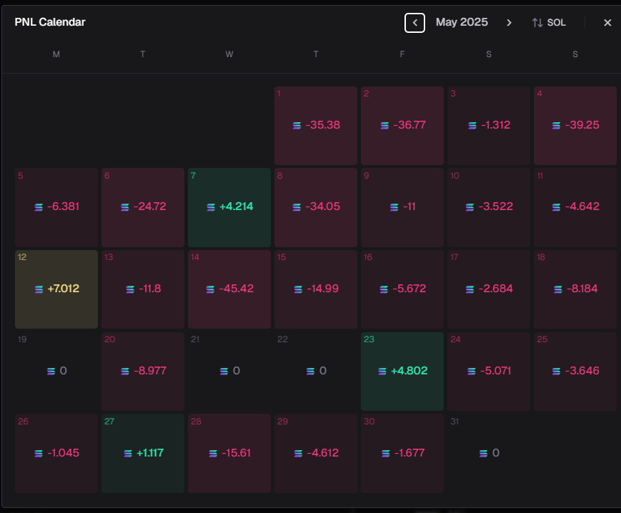Close the PNL Calendar dialog
This screenshot has height=513, width=621.
click(x=607, y=23)
